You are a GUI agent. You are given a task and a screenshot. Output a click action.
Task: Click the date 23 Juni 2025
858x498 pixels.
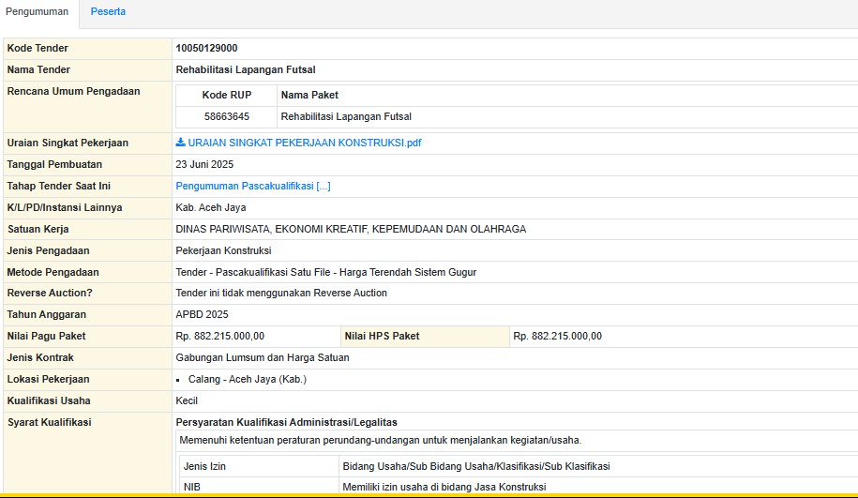204,164
